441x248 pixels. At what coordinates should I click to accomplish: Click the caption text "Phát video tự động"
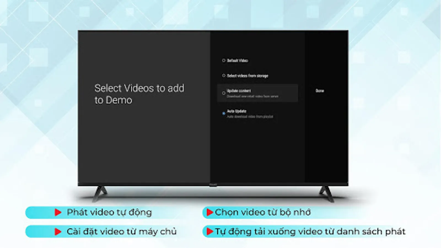tap(109, 212)
